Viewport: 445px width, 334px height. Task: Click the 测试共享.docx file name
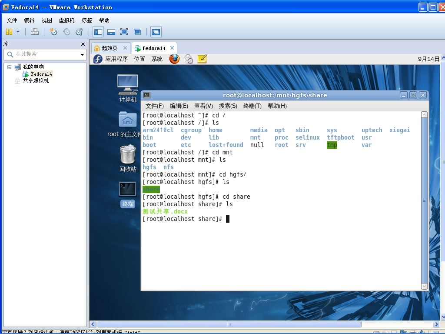pyautogui.click(x=165, y=211)
